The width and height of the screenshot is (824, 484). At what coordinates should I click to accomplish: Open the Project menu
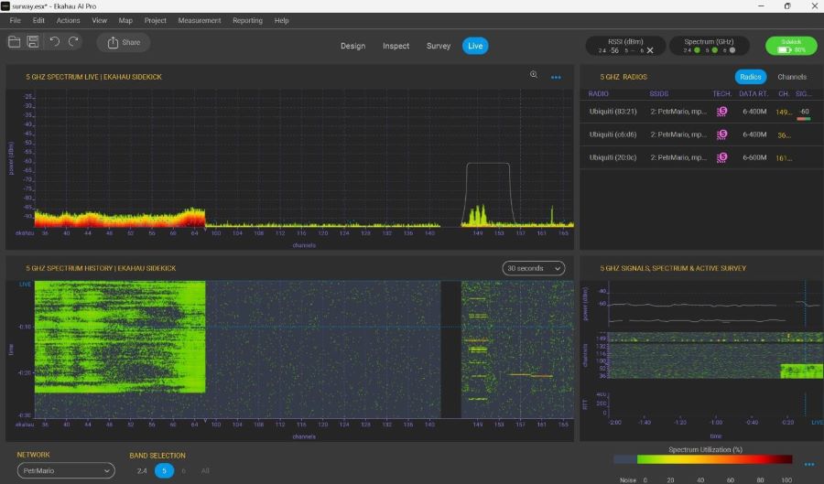(155, 20)
